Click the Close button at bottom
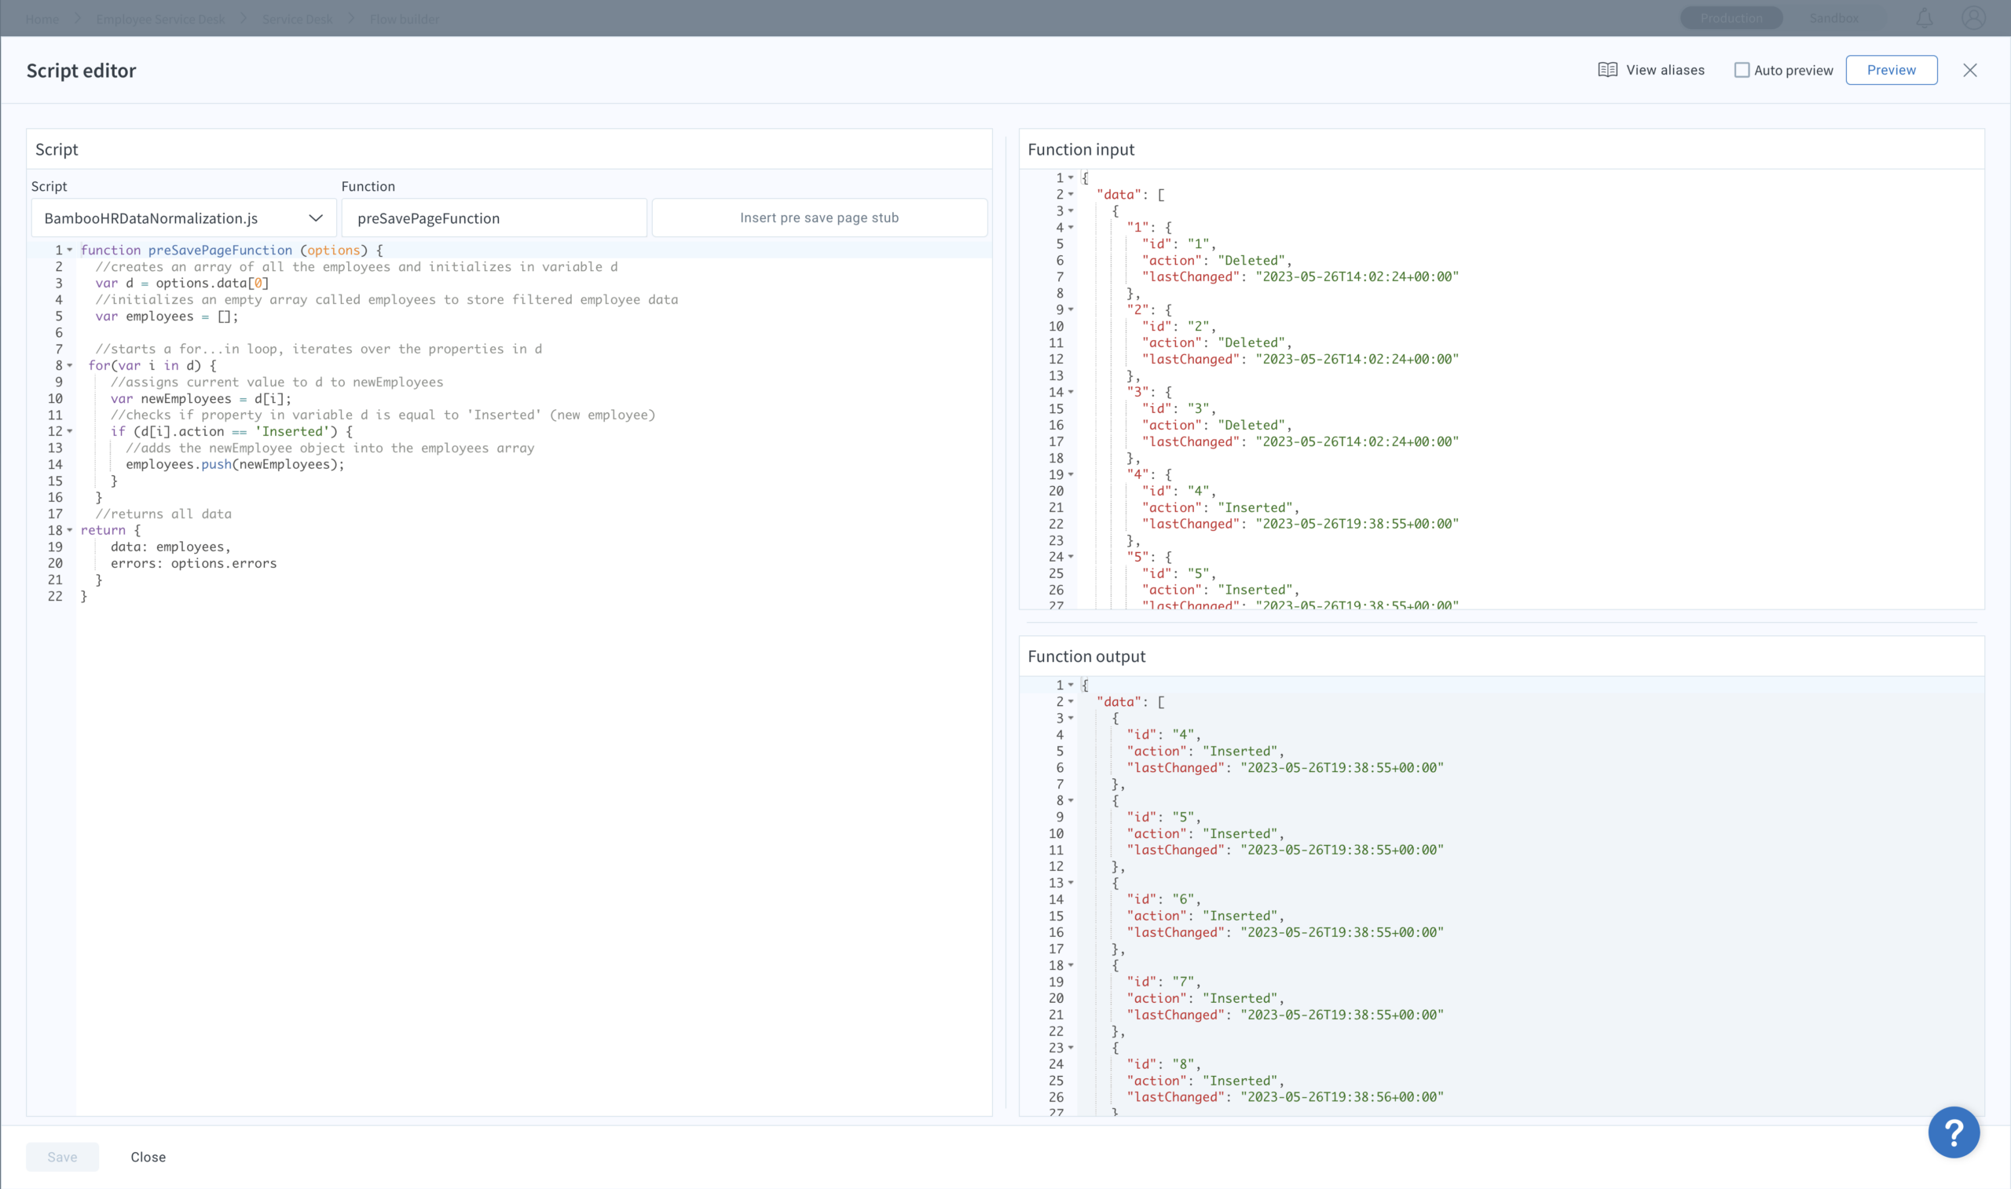2011x1189 pixels. click(148, 1156)
